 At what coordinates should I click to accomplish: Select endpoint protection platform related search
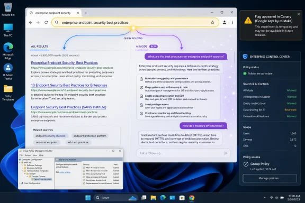click(90, 136)
